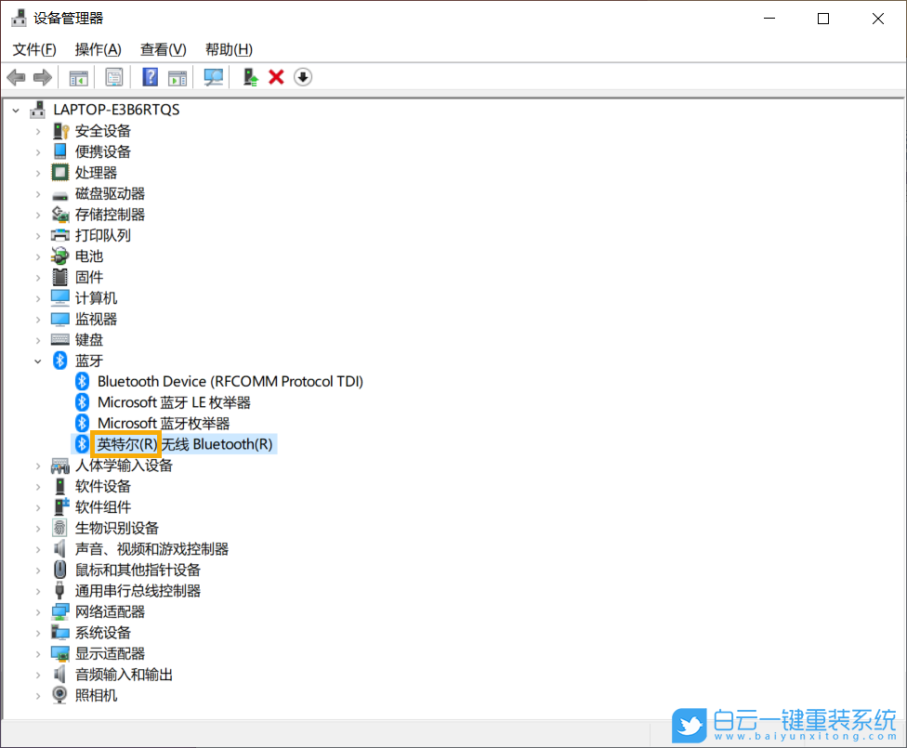This screenshot has width=907, height=748.
Task: Open the 操作 menu
Action: point(98,49)
